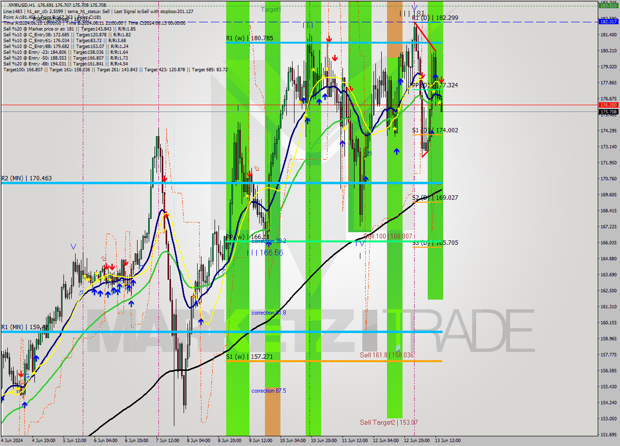Viewport: 620px width, 446px height.
Task: Select the R2 (MN) | 170.463 resistance label
Action: point(26,178)
